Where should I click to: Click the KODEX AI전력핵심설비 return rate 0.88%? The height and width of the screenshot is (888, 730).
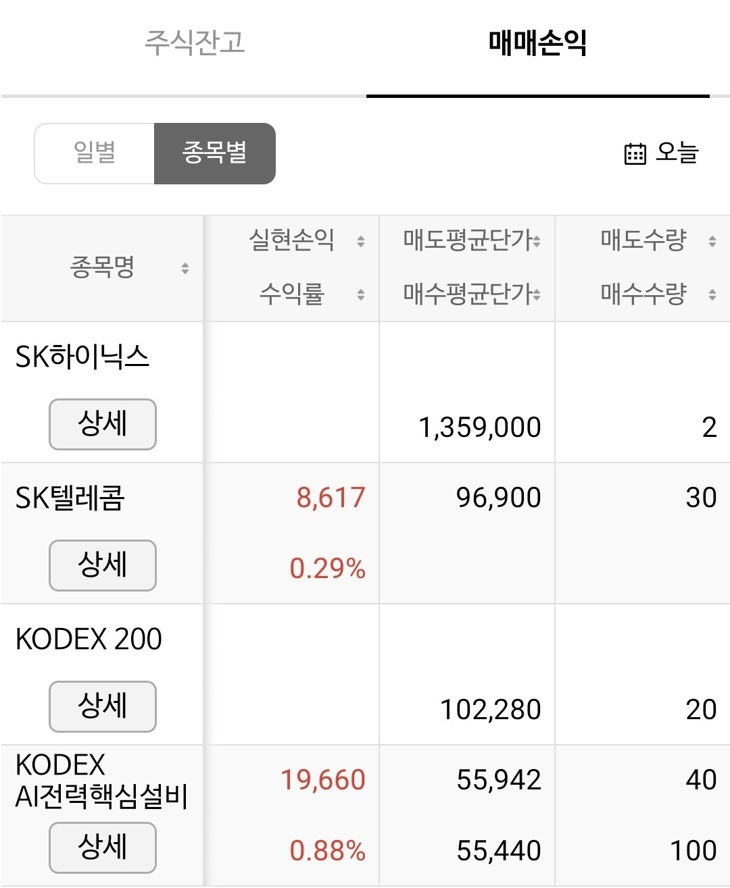327,850
